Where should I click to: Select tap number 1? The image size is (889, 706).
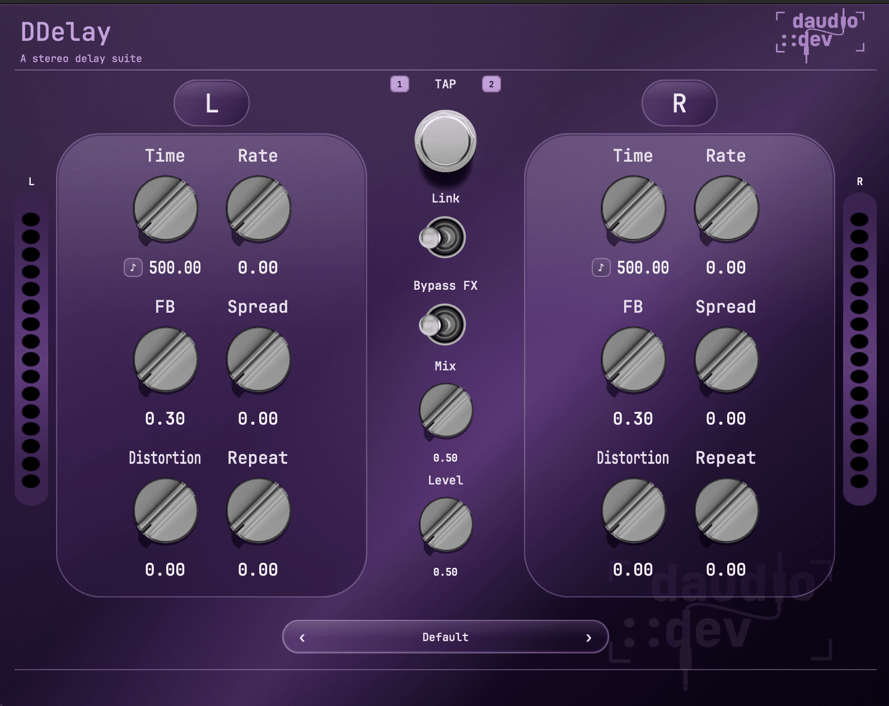pos(400,84)
